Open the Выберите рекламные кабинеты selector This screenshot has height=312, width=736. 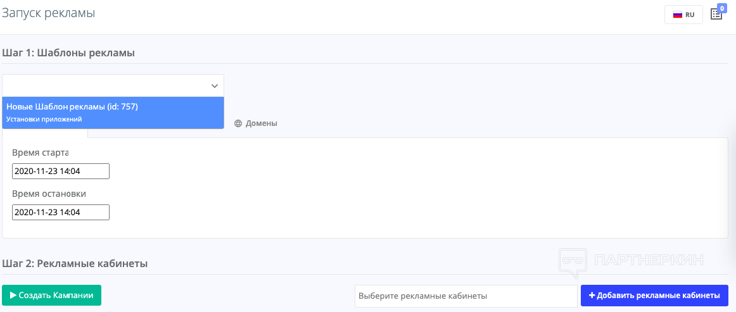[465, 296]
